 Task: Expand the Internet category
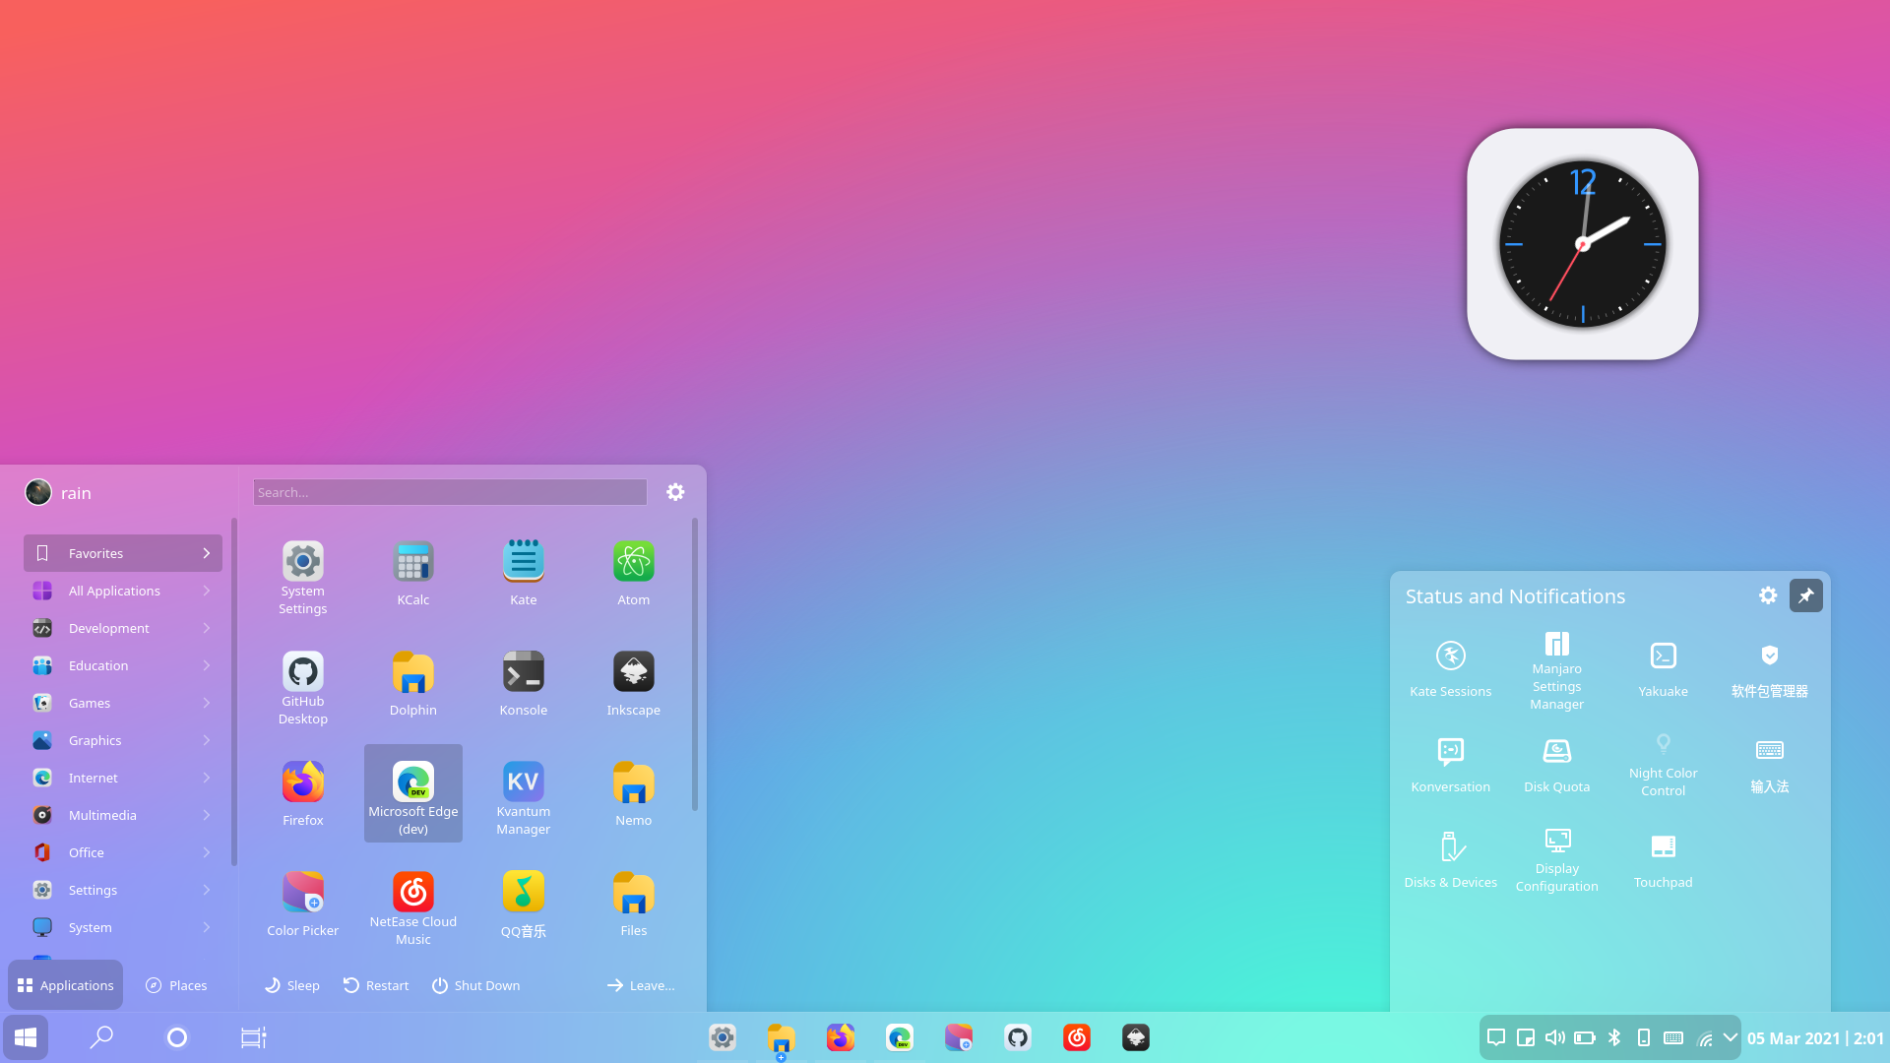[123, 778]
